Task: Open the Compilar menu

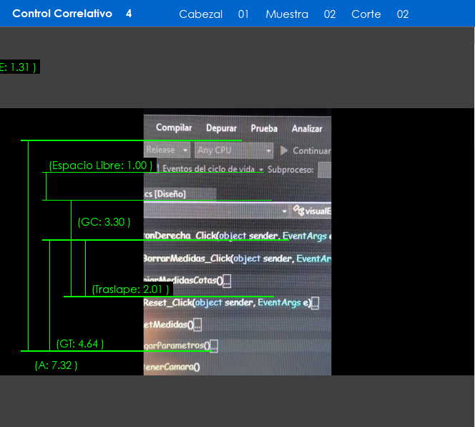Action: [x=174, y=128]
